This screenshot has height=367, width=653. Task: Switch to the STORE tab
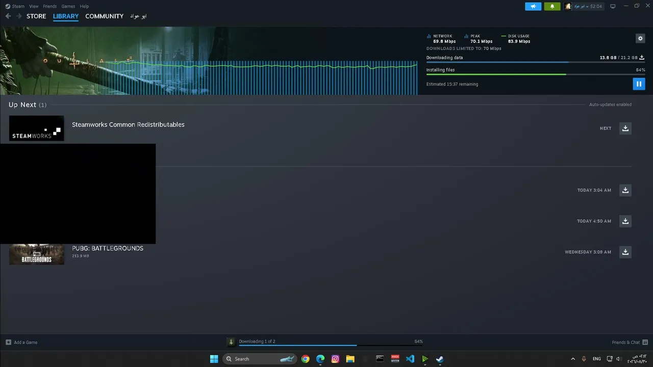pyautogui.click(x=36, y=16)
